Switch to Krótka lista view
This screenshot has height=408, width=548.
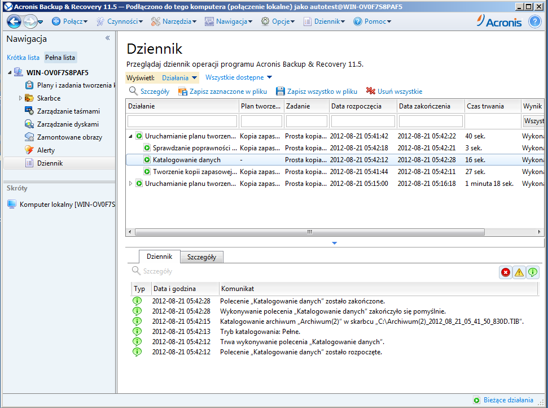coord(23,58)
